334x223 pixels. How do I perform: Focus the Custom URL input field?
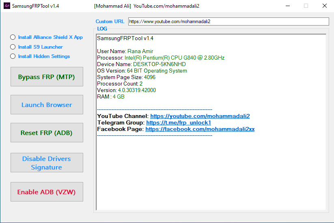228,21
